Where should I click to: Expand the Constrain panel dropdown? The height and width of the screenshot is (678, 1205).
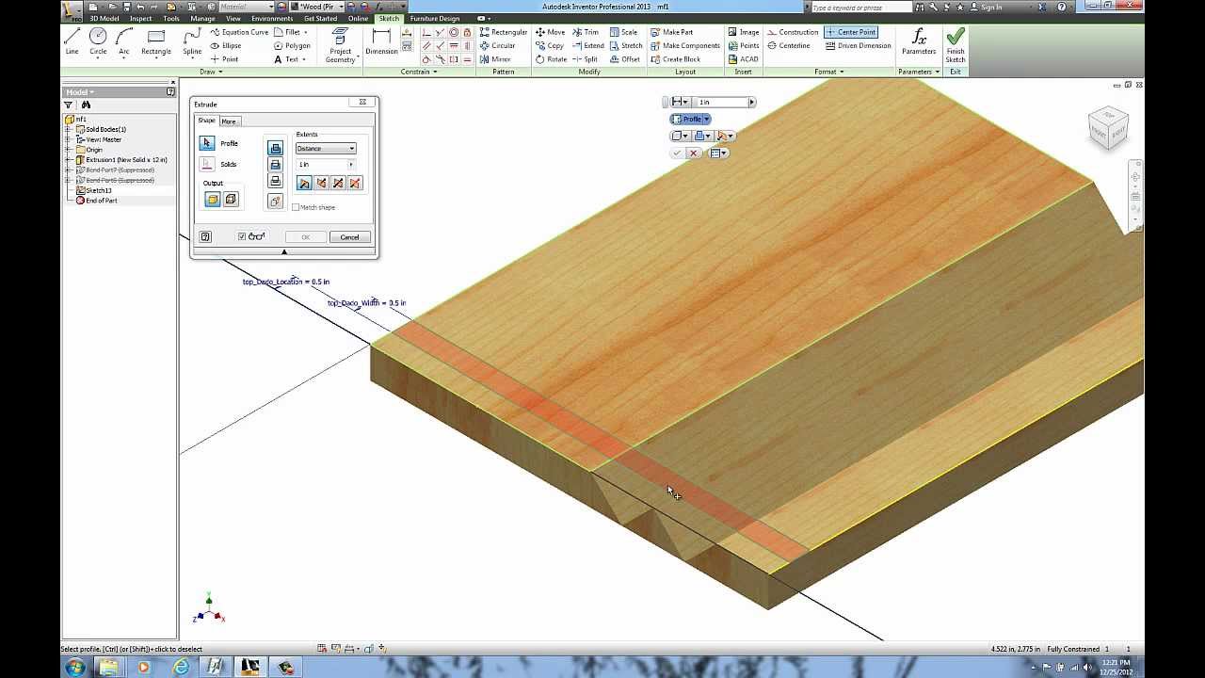[418, 72]
